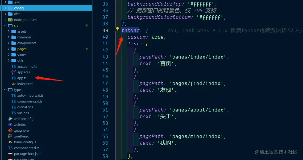Expand the pages folder
The width and height of the screenshot is (303, 160).
pyautogui.click(x=8, y=49)
